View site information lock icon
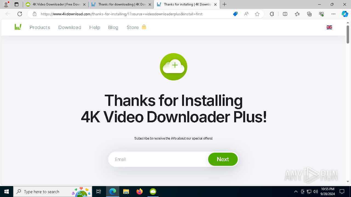The width and height of the screenshot is (351, 197). [x=35, y=14]
